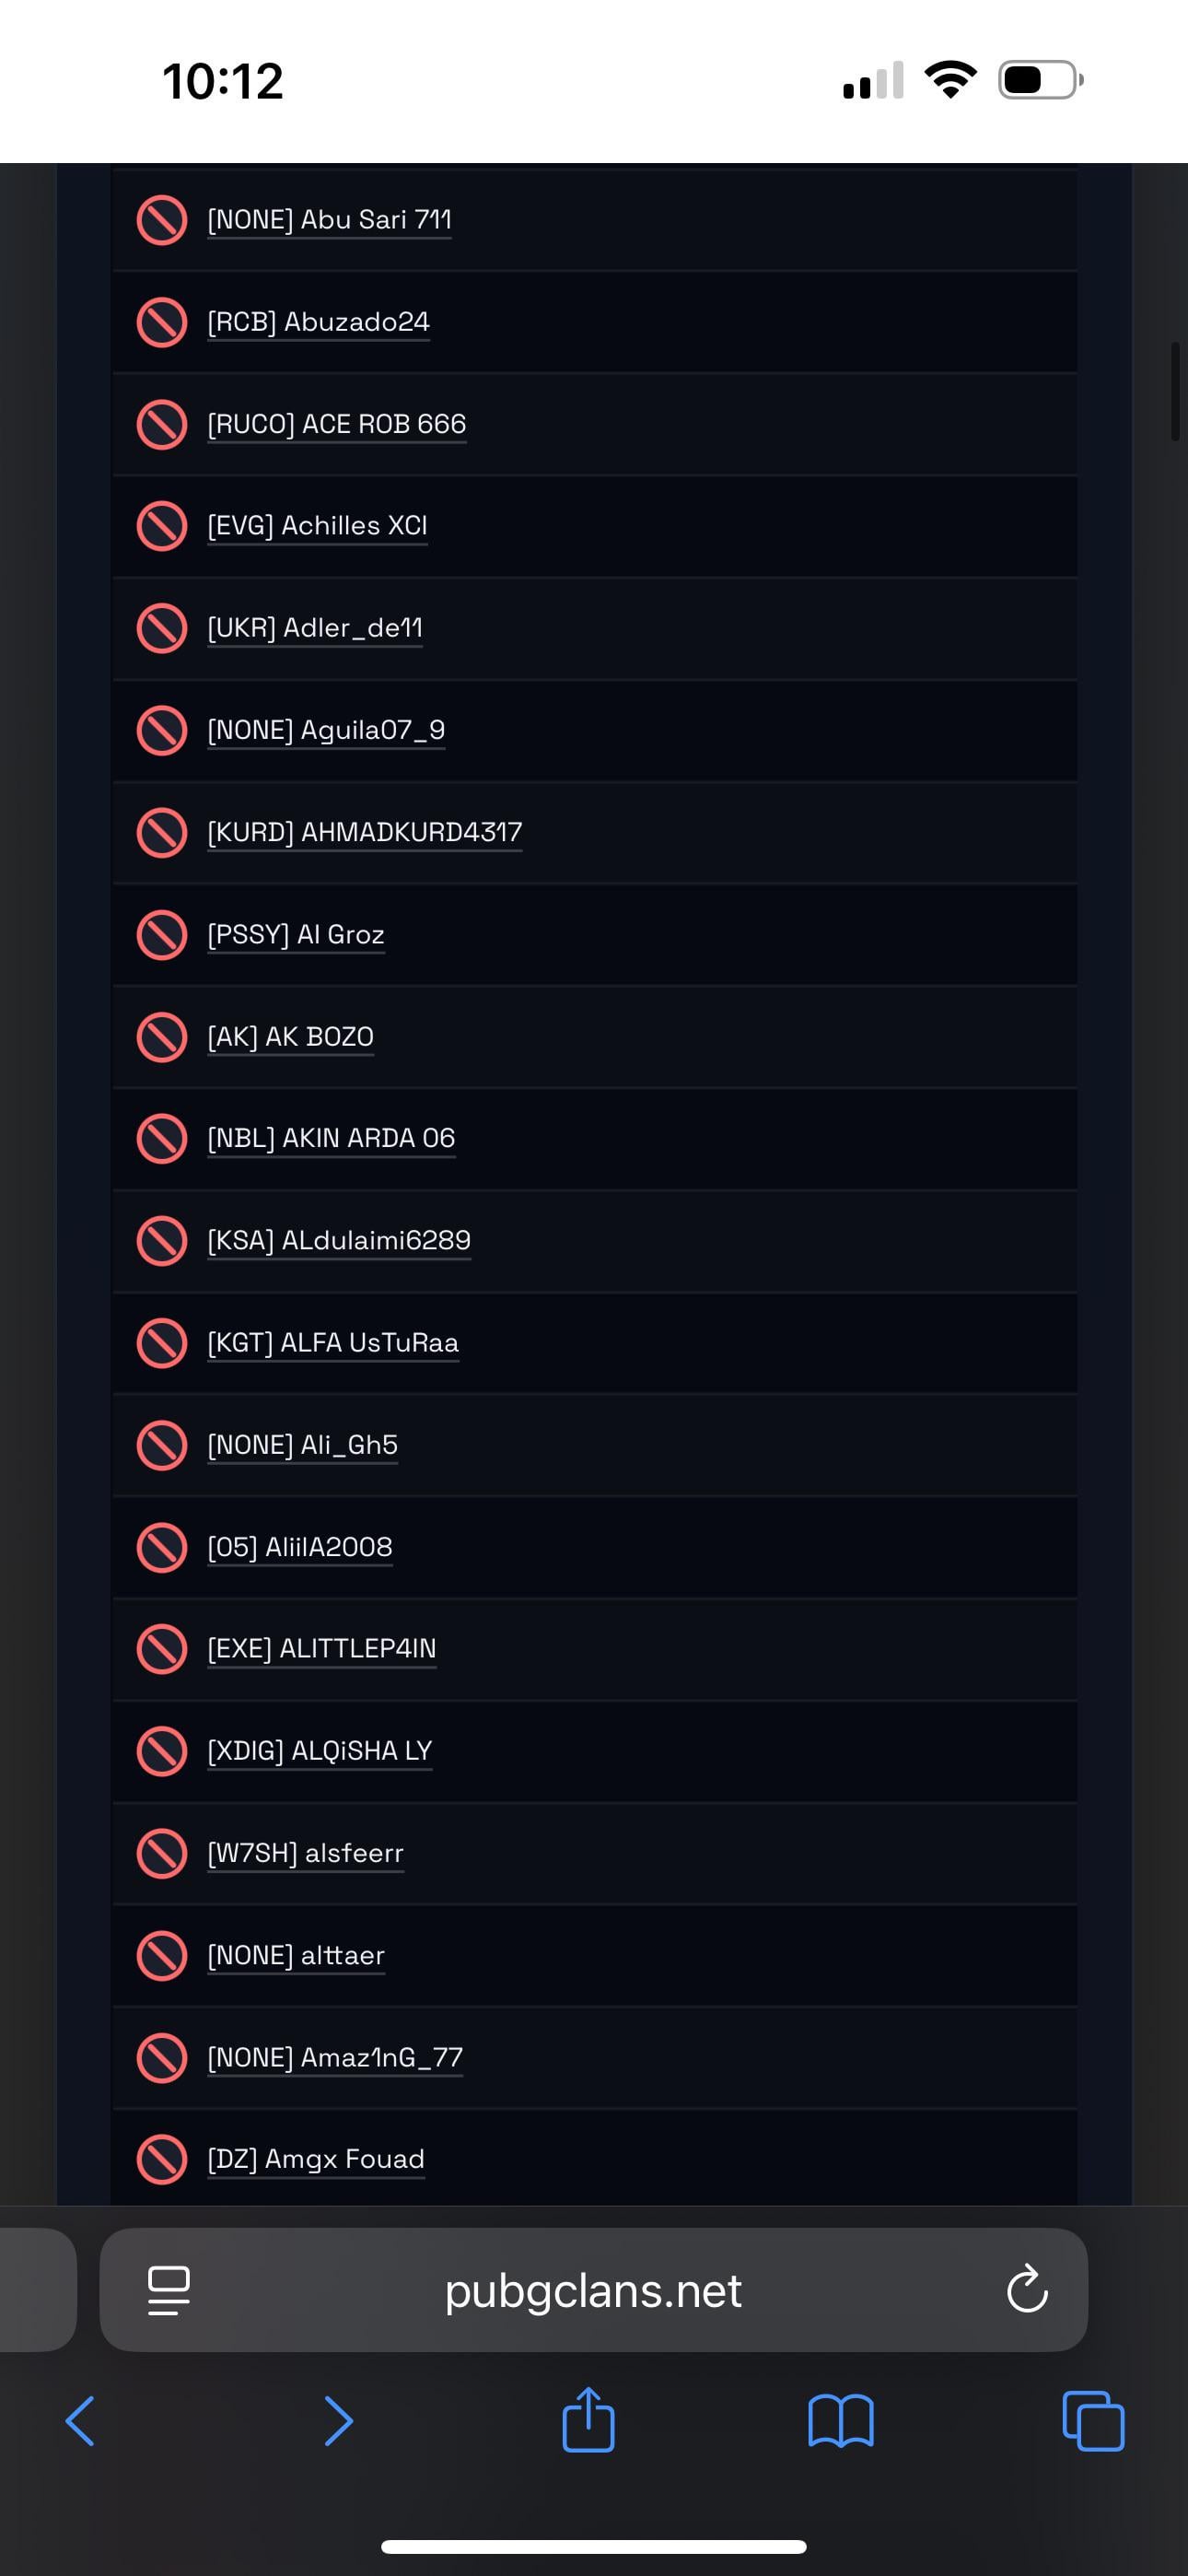Click banned icon next to Abuzado24
The image size is (1188, 2576).
point(161,322)
